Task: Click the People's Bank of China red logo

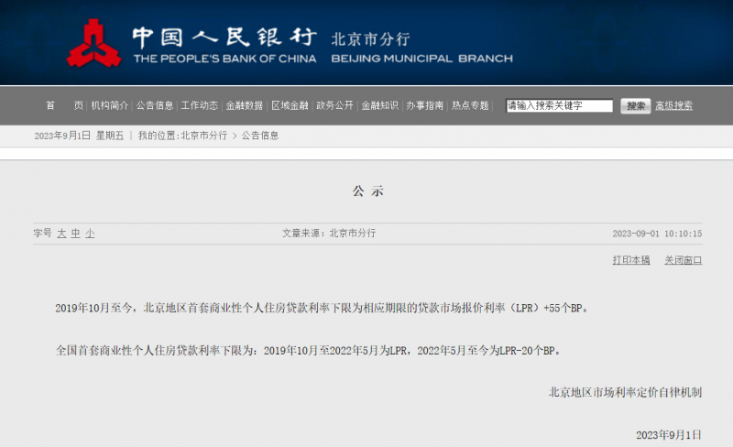Action: click(x=93, y=43)
